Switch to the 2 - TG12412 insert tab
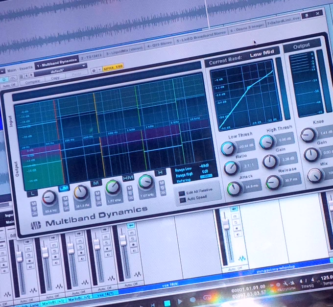Screen dimensions: 333x307 pyautogui.click(x=91, y=56)
